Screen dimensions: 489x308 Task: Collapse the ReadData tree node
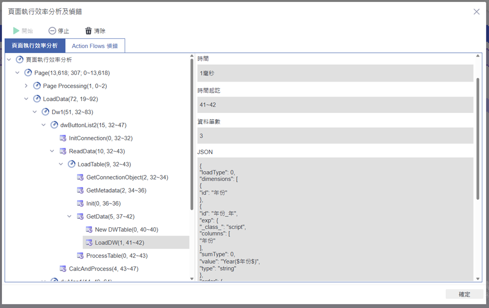[52, 151]
